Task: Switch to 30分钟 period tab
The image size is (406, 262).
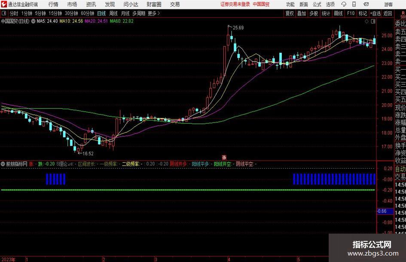Action: [71, 13]
